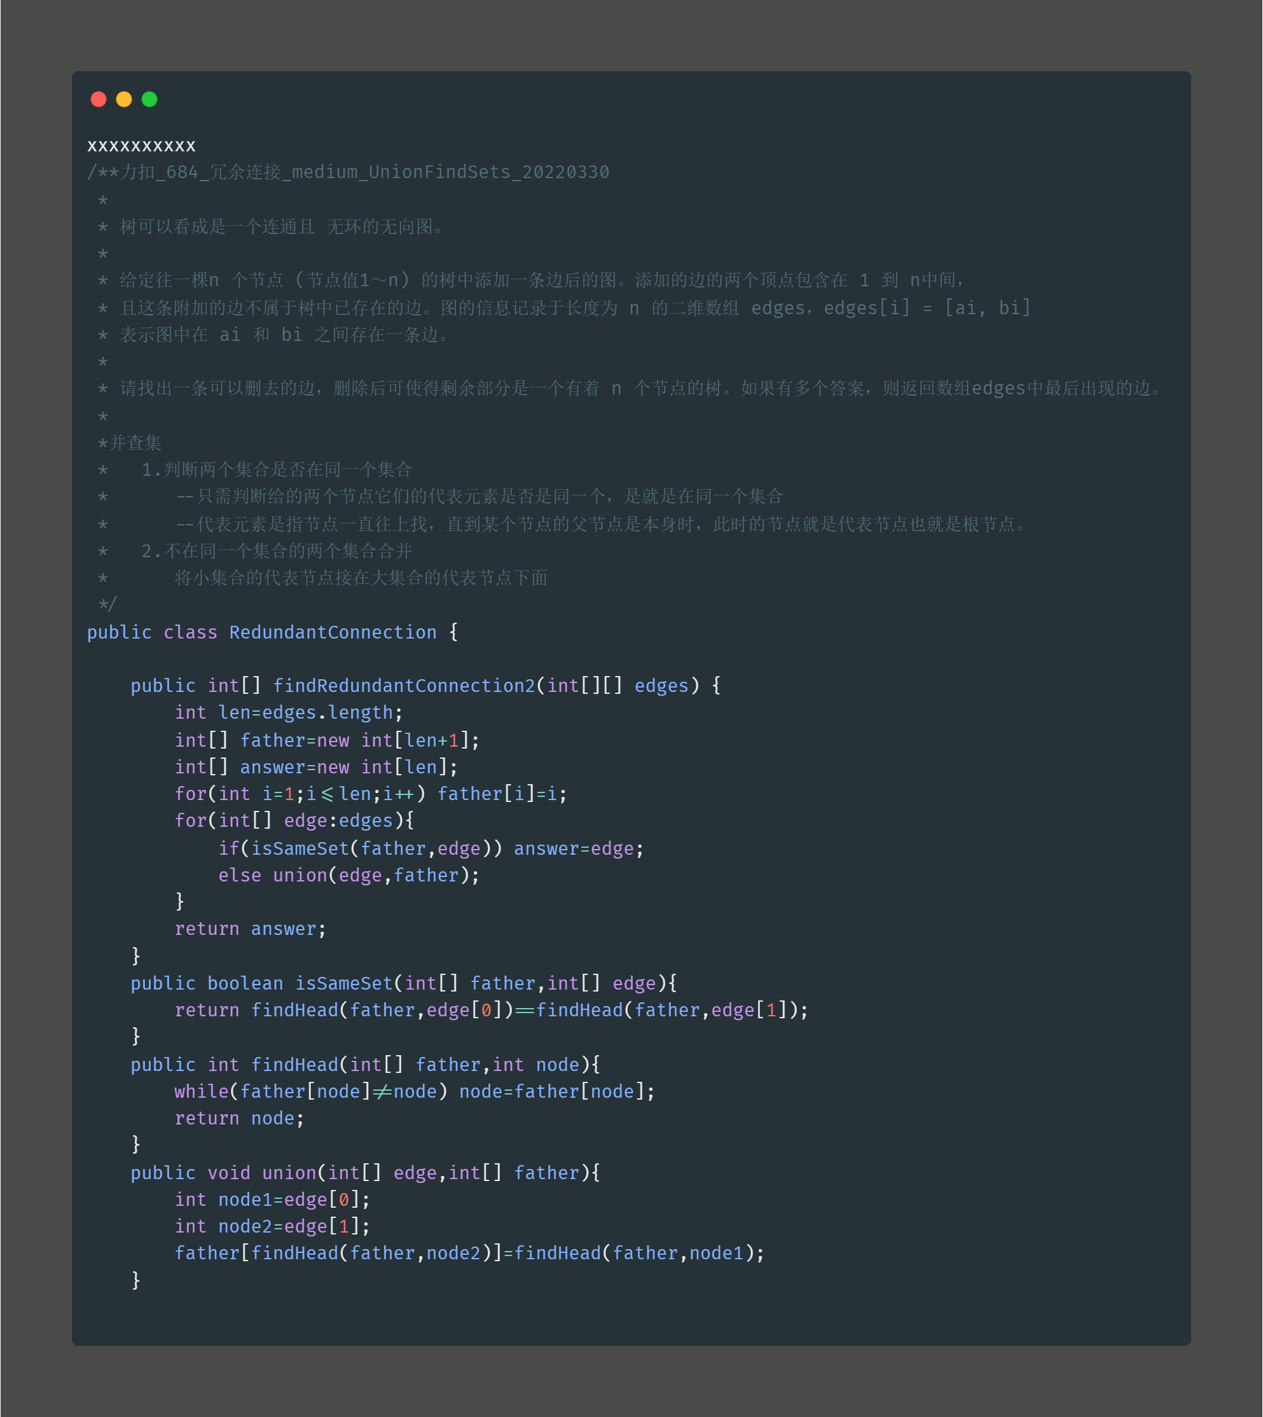Click the 'return node;' statement
Viewport: 1263px width, 1417px height.
238,1118
